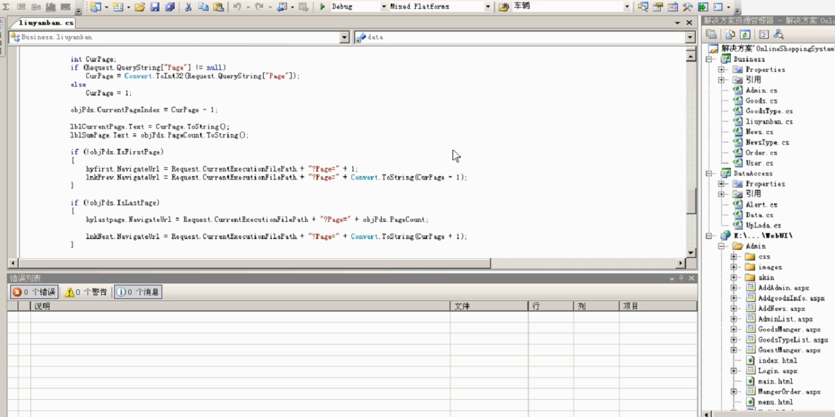Click the Refresh icon in Solution Explorer toolbar
The image size is (835, 417).
pos(745,34)
